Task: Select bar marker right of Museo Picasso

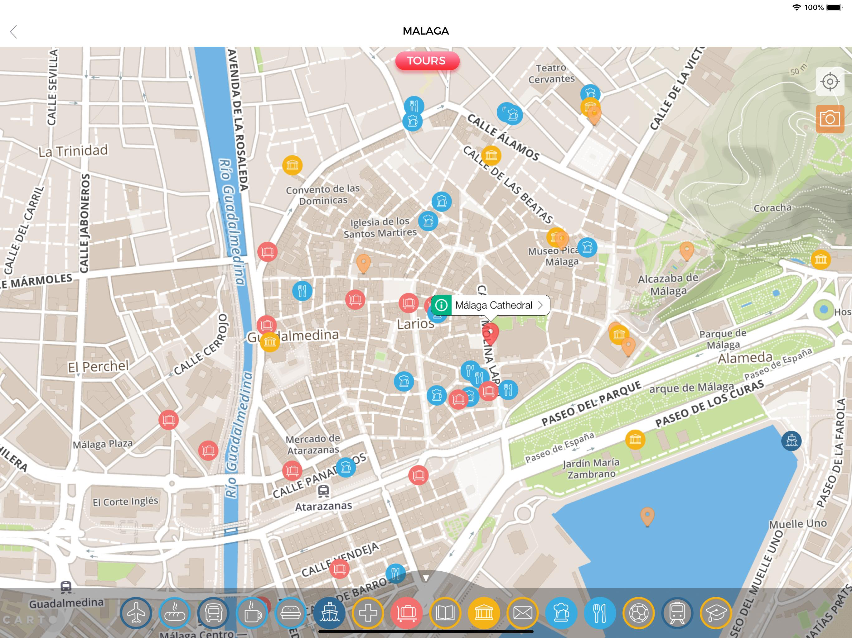Action: [x=587, y=247]
